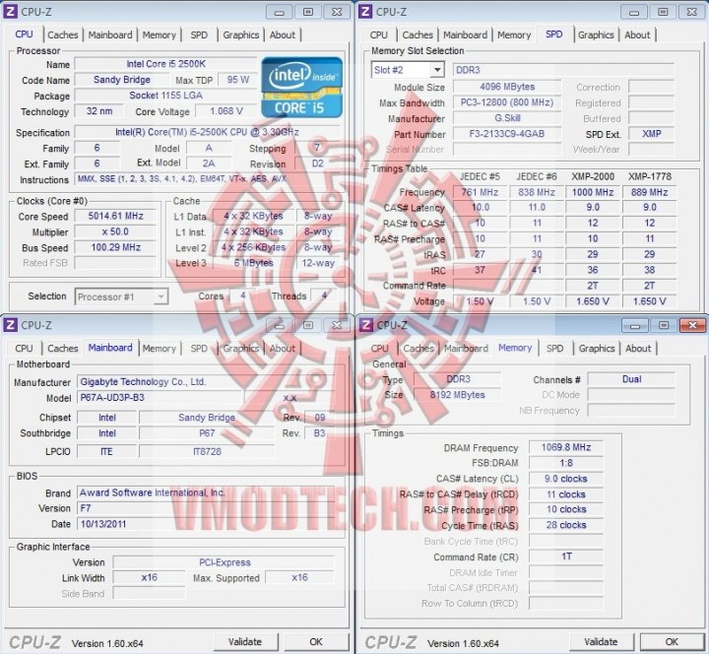Image resolution: width=709 pixels, height=654 pixels.
Task: Switch to Caches tab in top-left CPU window
Action: pyautogui.click(x=62, y=34)
